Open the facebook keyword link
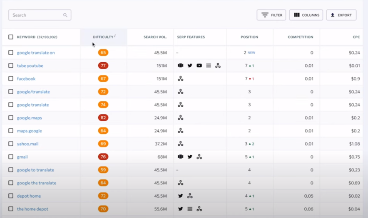Screen dimensions: 368x218 click(x=26, y=78)
